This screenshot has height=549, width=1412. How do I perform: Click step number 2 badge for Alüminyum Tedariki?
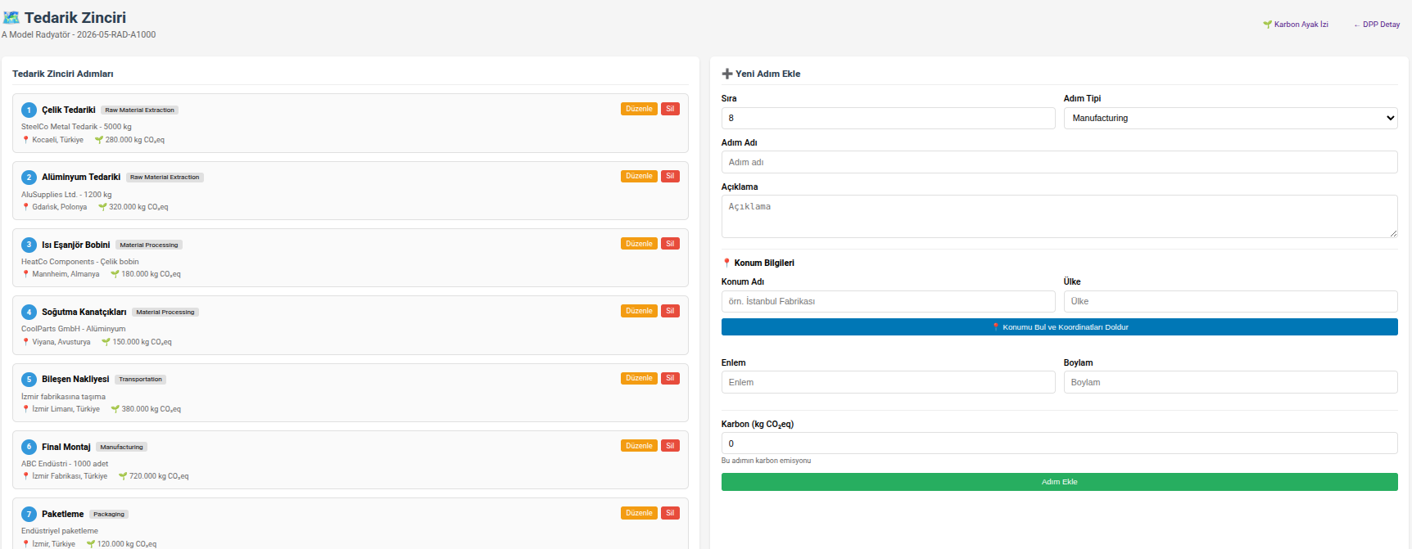pos(29,177)
